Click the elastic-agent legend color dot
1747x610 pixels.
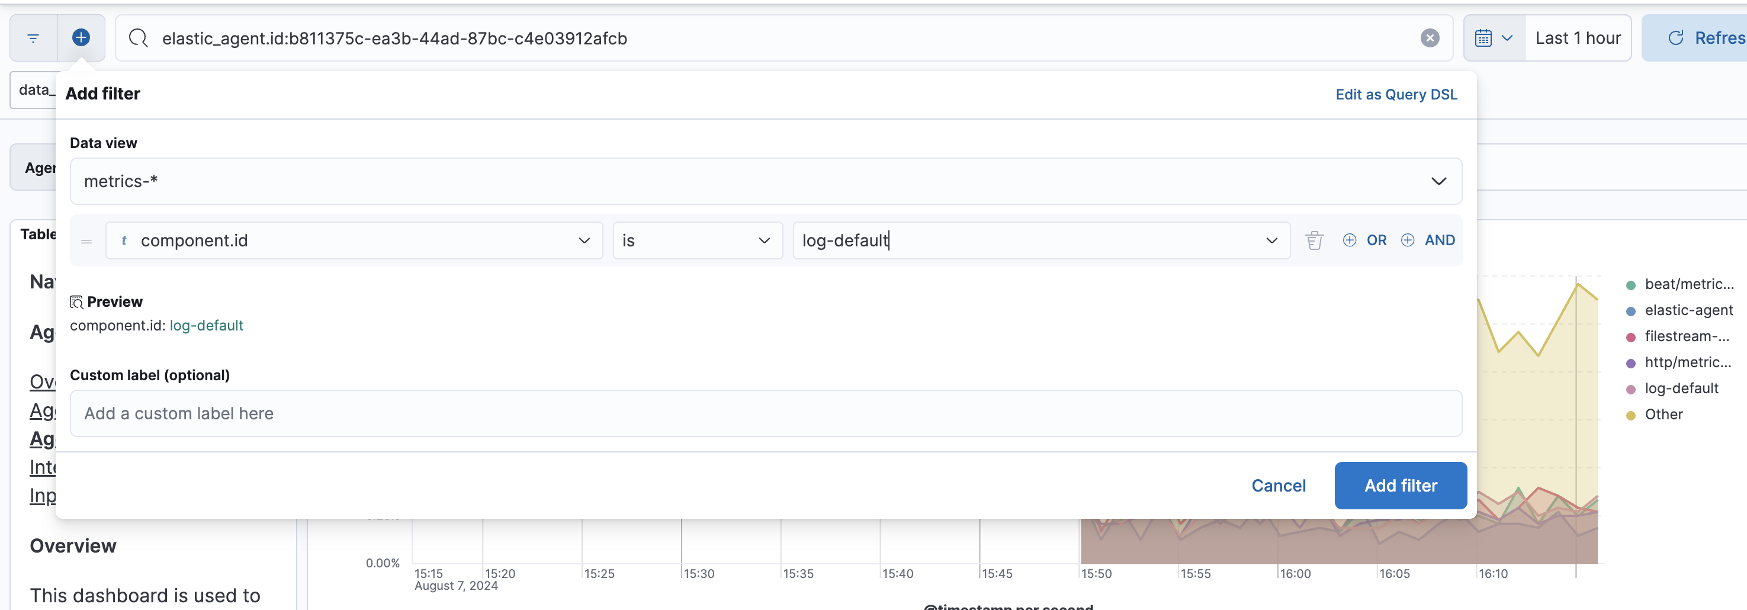click(1630, 312)
